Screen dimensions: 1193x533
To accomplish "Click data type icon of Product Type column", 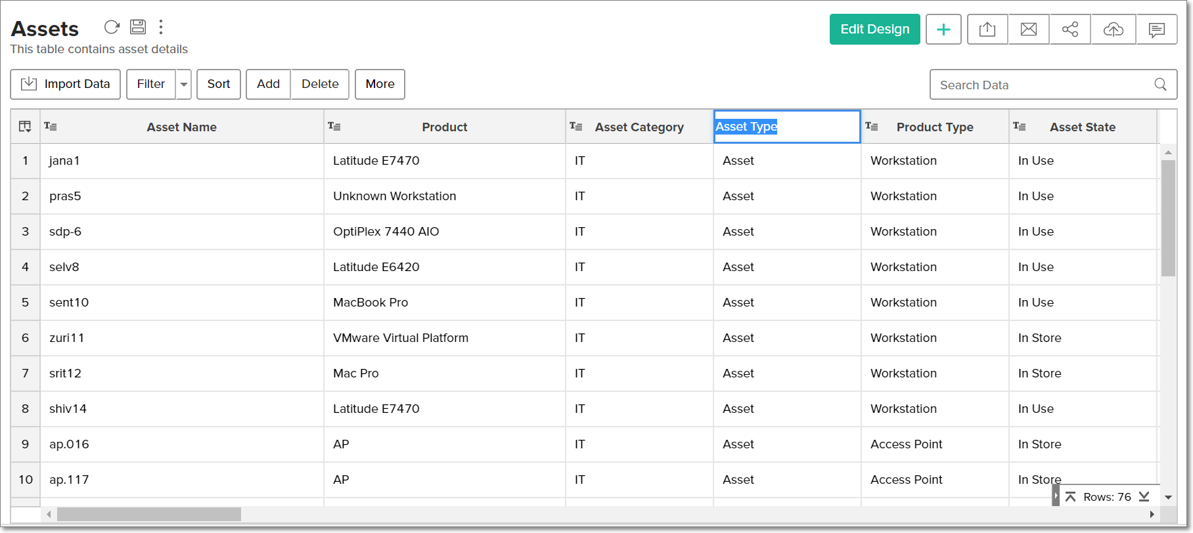I will 872,126.
